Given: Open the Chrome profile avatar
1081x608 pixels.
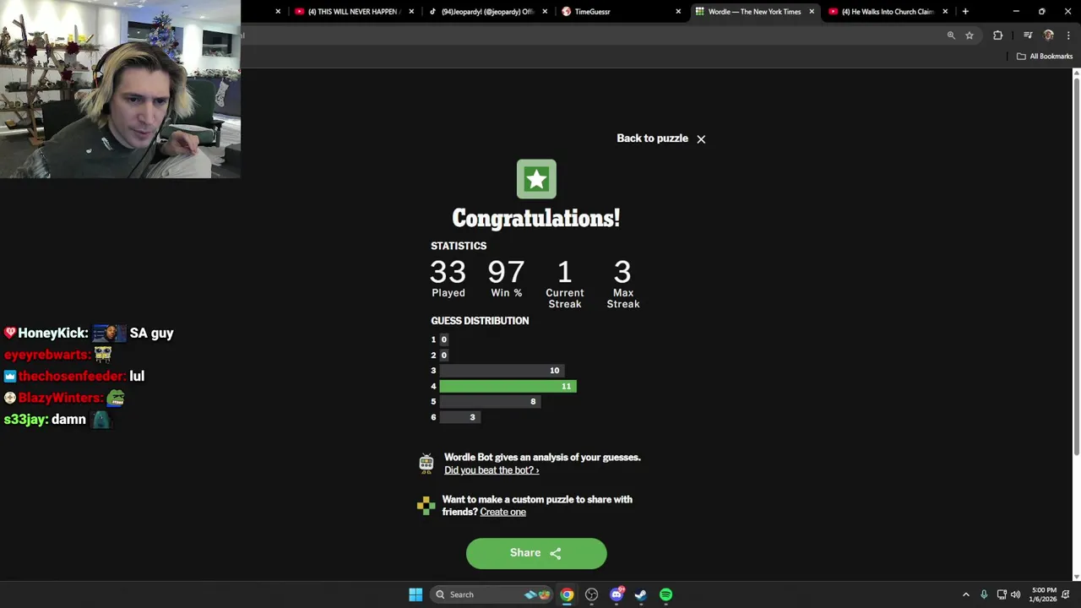Looking at the screenshot, I should point(1049,35).
